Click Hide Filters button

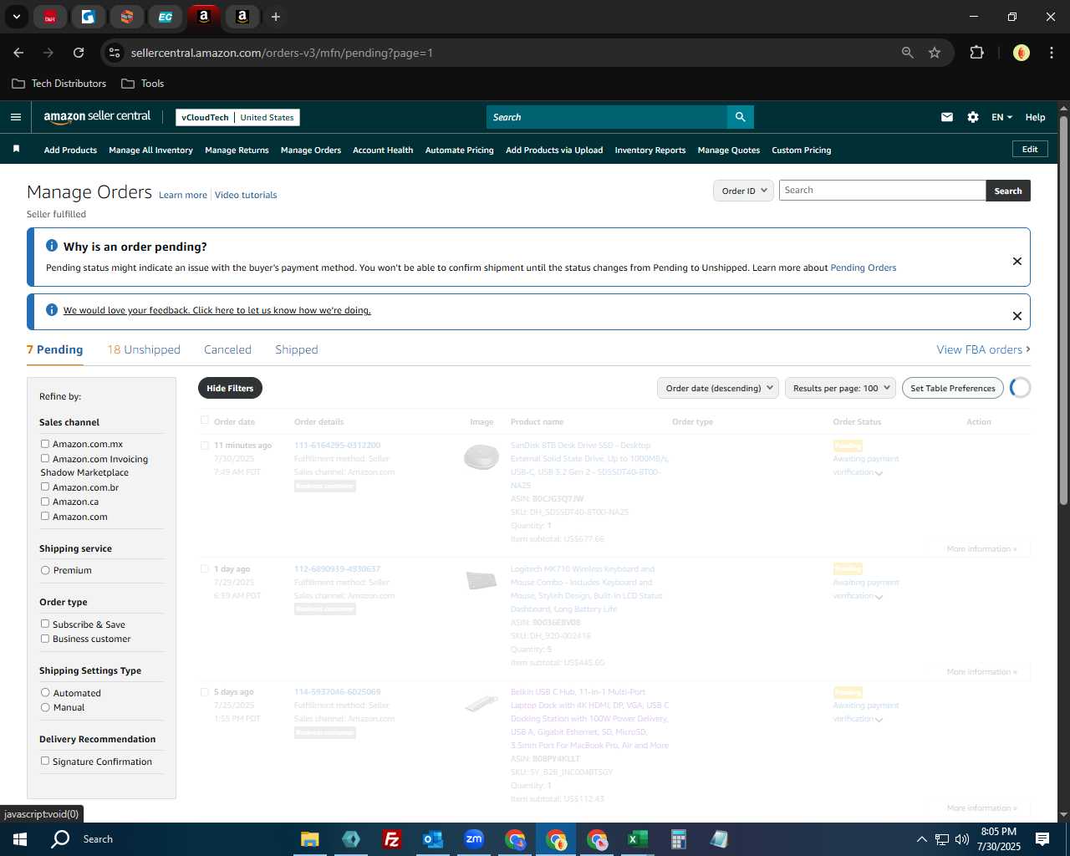[x=230, y=388]
